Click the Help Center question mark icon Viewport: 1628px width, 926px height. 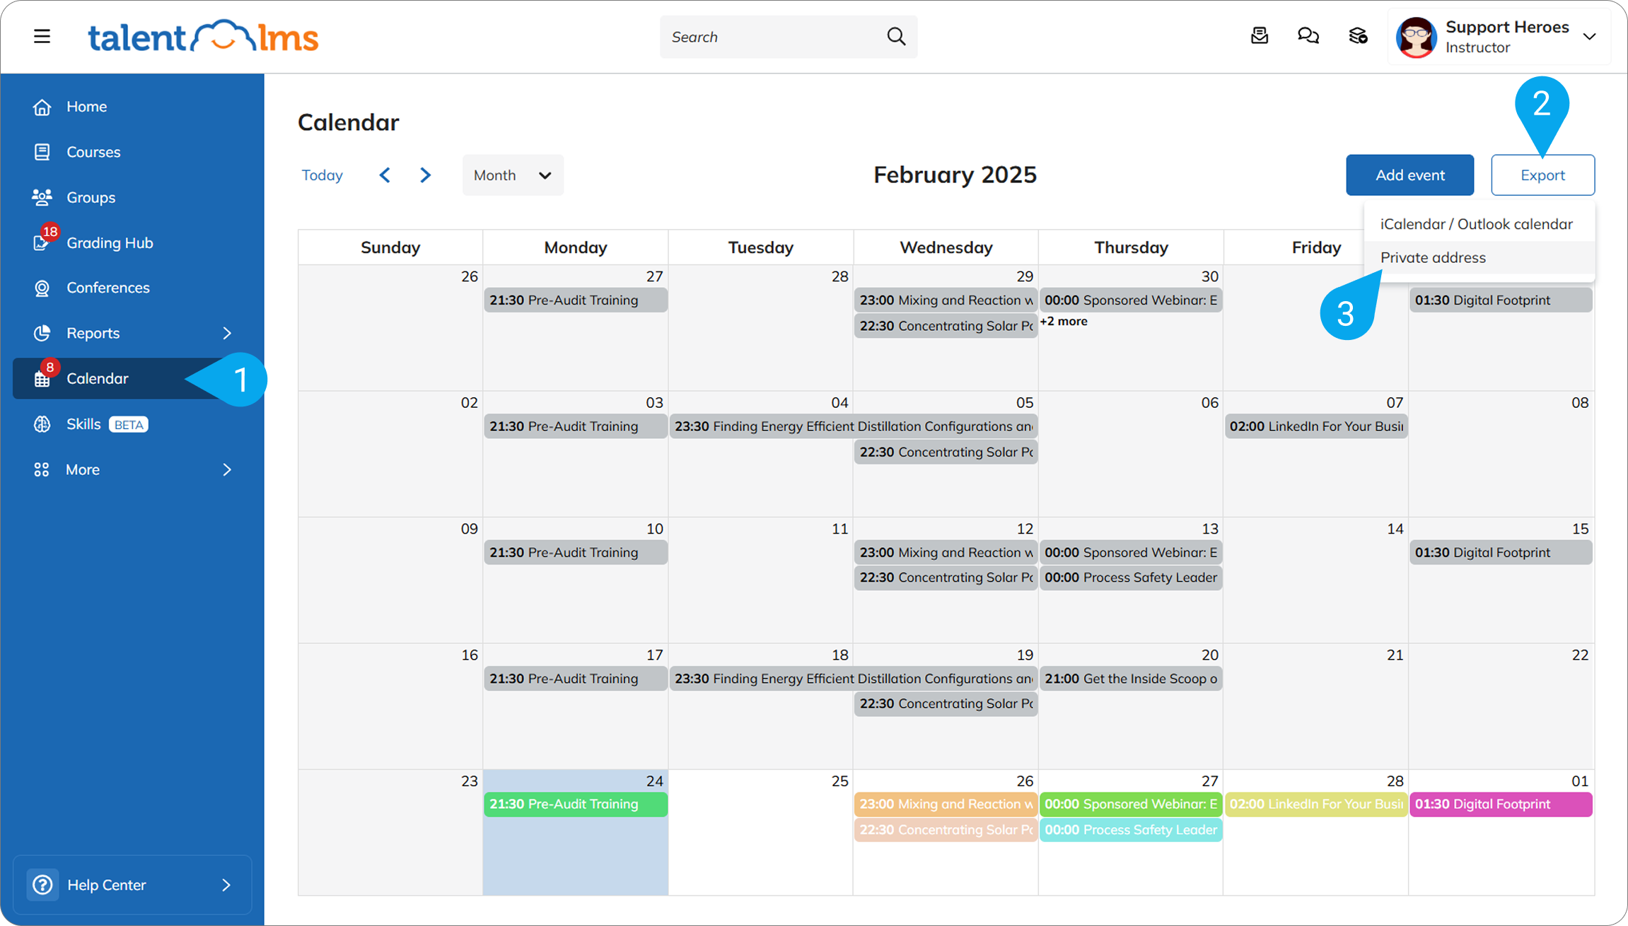[42, 885]
